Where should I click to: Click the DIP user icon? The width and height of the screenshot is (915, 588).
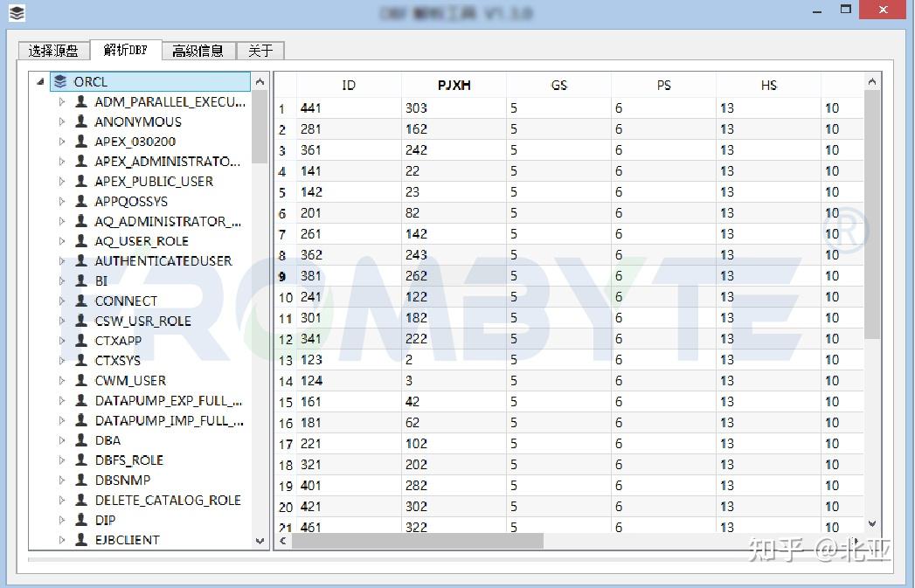[83, 520]
